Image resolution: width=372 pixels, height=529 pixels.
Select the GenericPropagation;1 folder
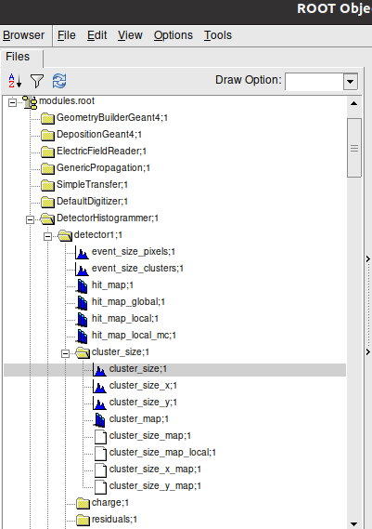point(103,167)
